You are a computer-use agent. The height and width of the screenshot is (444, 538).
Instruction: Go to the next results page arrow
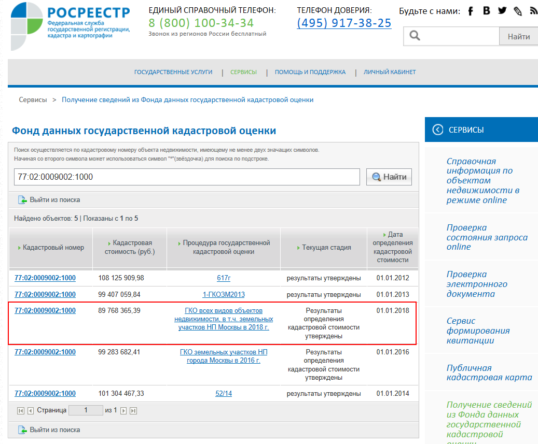click(123, 410)
